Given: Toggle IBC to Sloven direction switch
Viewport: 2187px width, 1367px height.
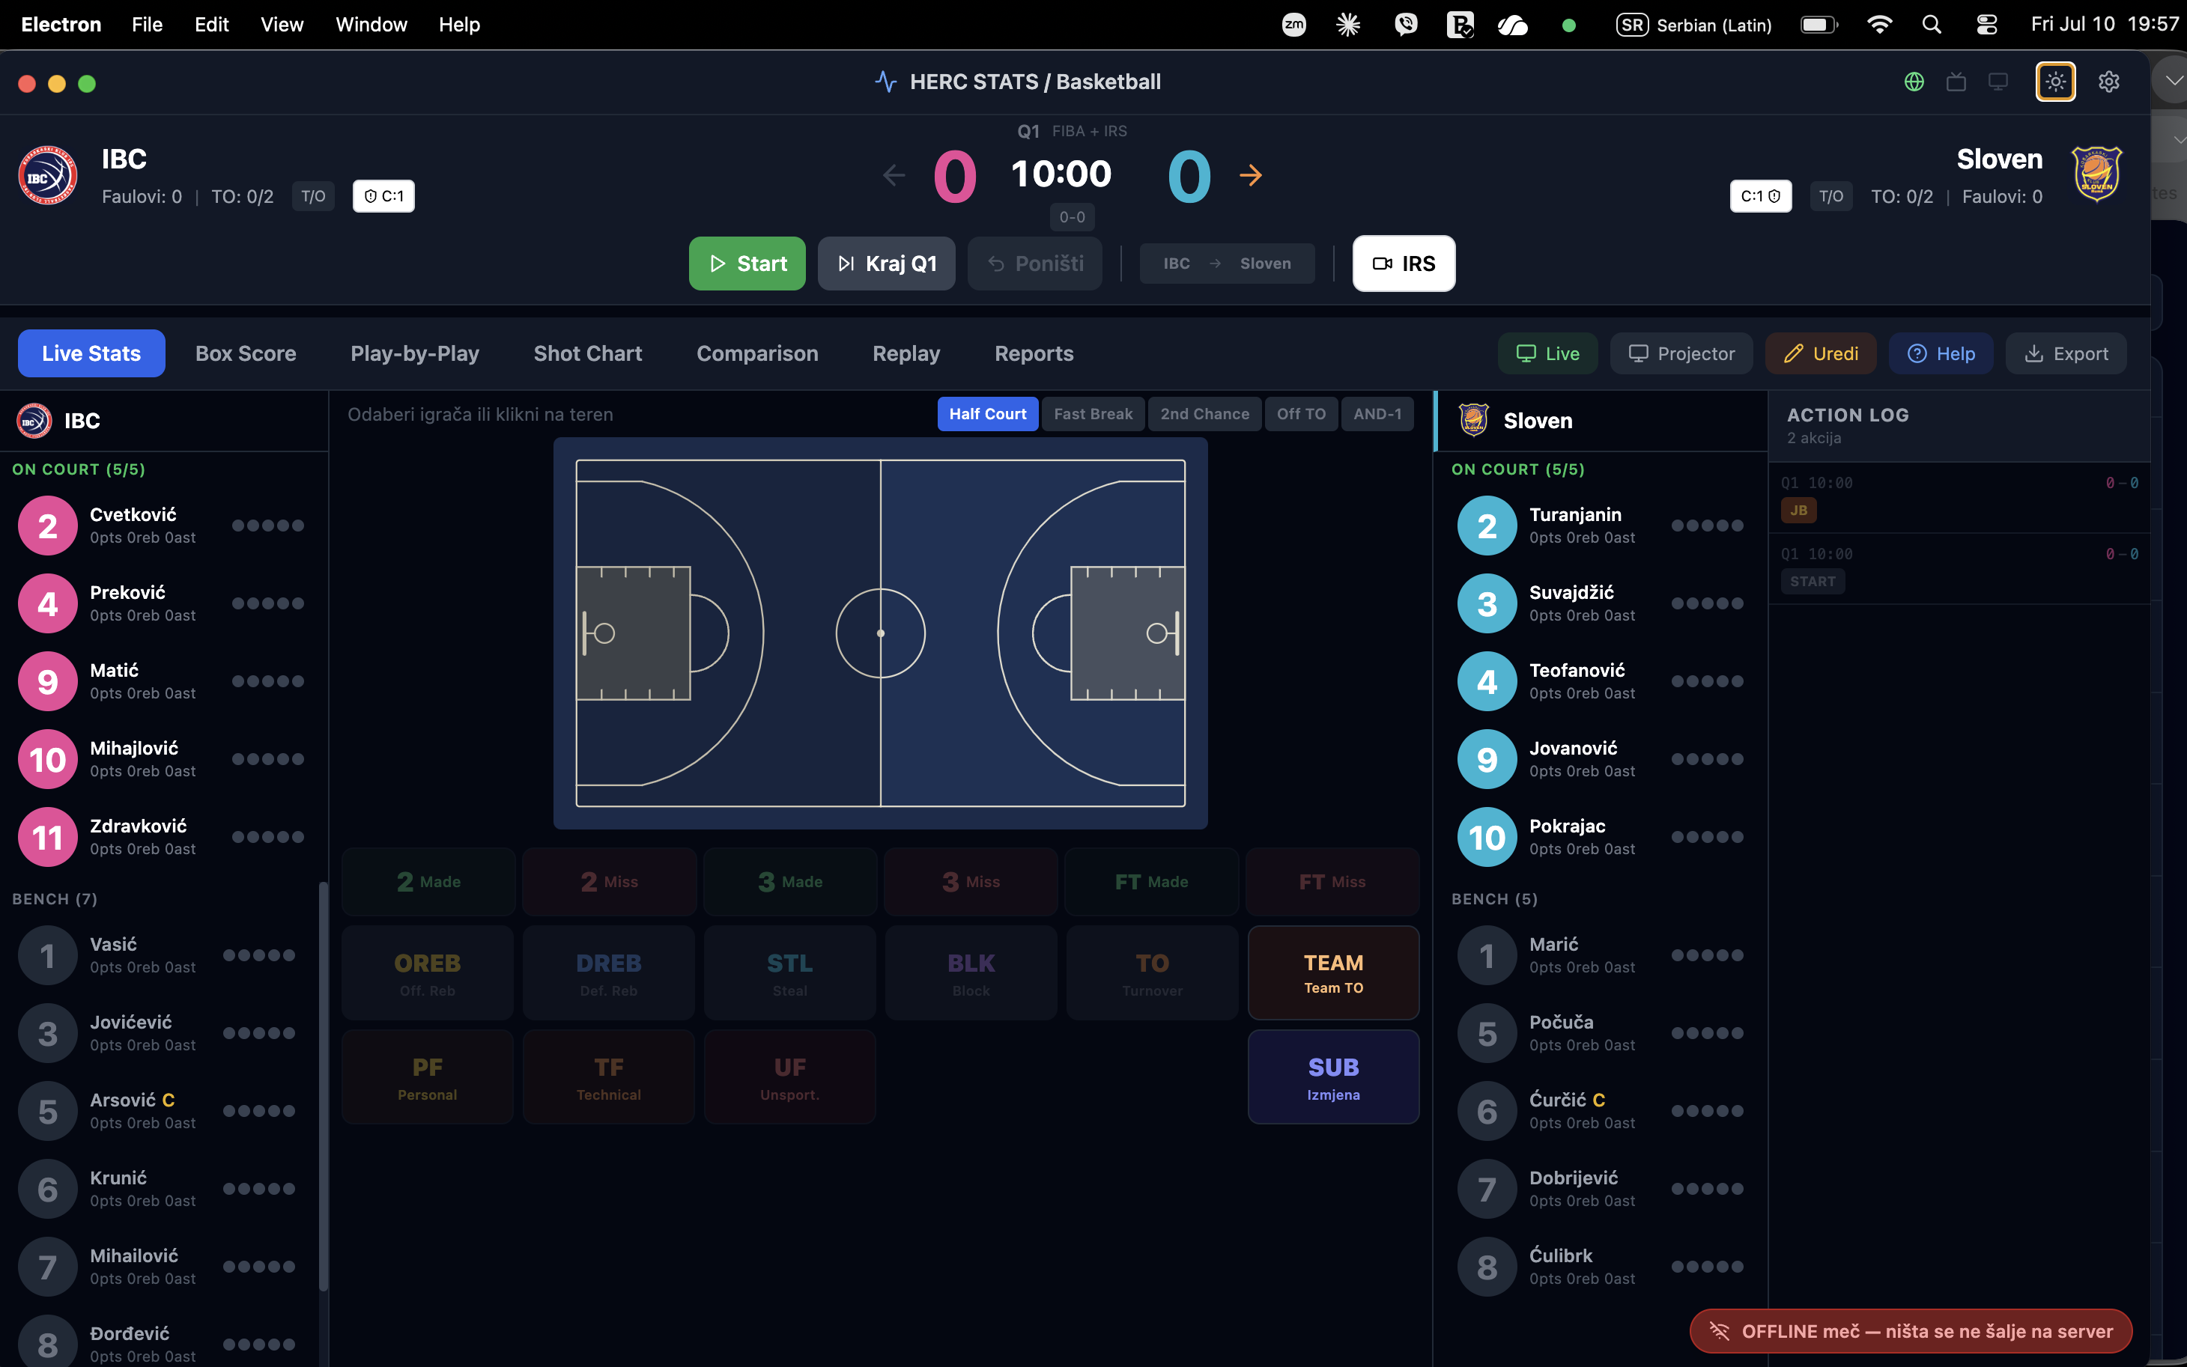Looking at the screenshot, I should click(1227, 263).
